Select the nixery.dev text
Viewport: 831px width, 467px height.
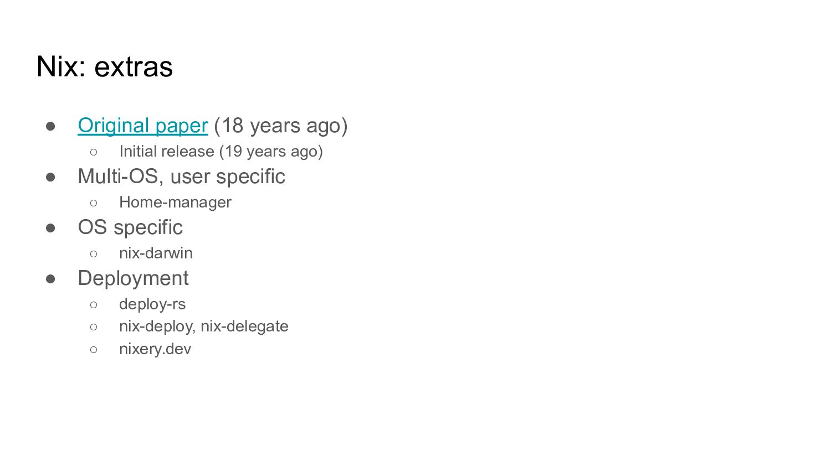tap(155, 349)
